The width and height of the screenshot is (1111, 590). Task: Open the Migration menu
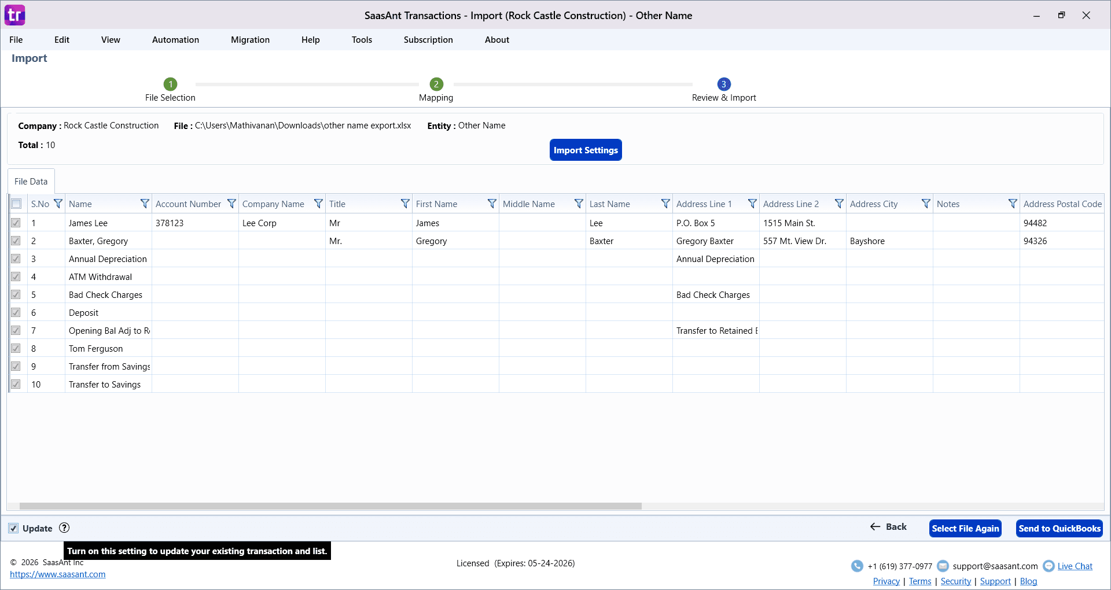250,39
